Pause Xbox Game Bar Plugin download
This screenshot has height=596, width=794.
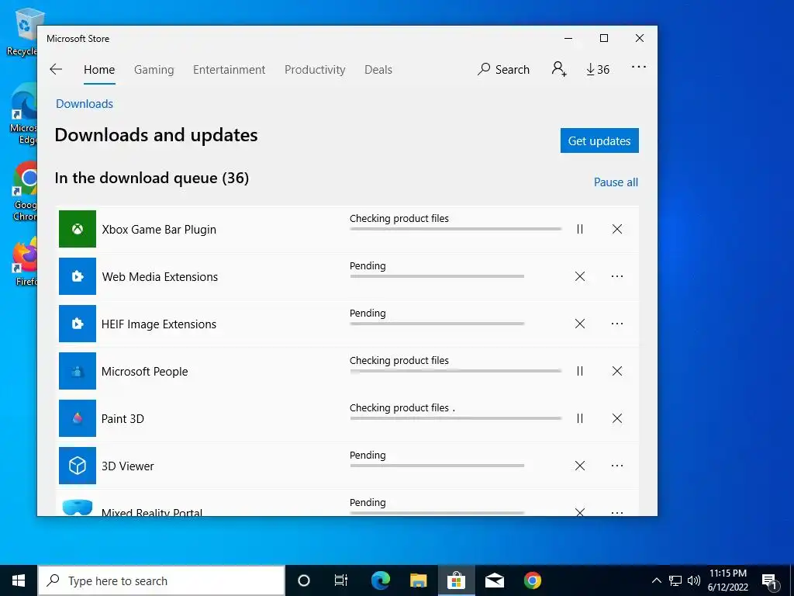click(x=580, y=229)
